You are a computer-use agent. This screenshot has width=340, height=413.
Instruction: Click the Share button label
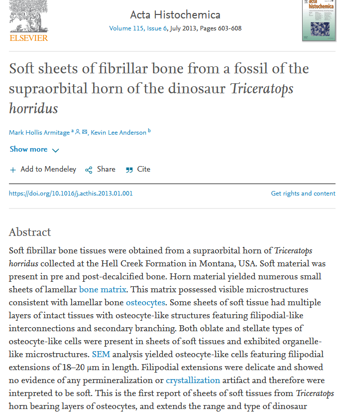tap(106, 169)
